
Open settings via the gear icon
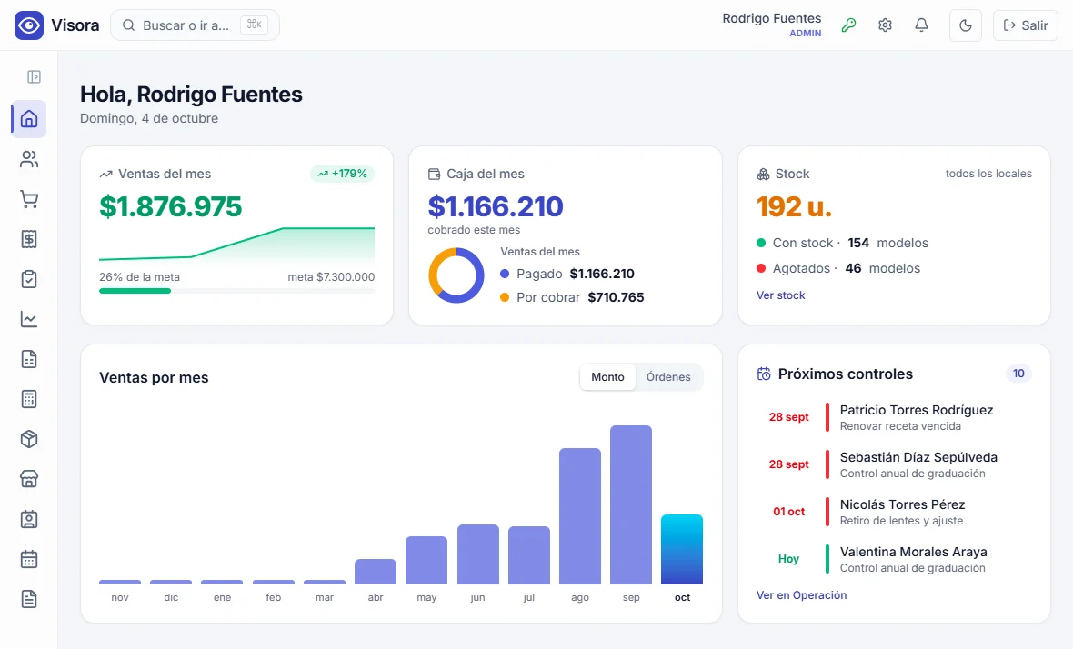tap(885, 25)
